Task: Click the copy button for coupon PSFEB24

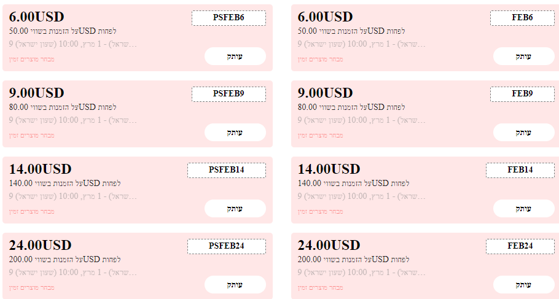Action: (x=235, y=285)
